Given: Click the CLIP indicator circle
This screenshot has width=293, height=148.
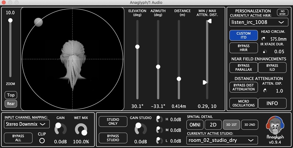Looking at the screenshot, I should coord(42,141).
